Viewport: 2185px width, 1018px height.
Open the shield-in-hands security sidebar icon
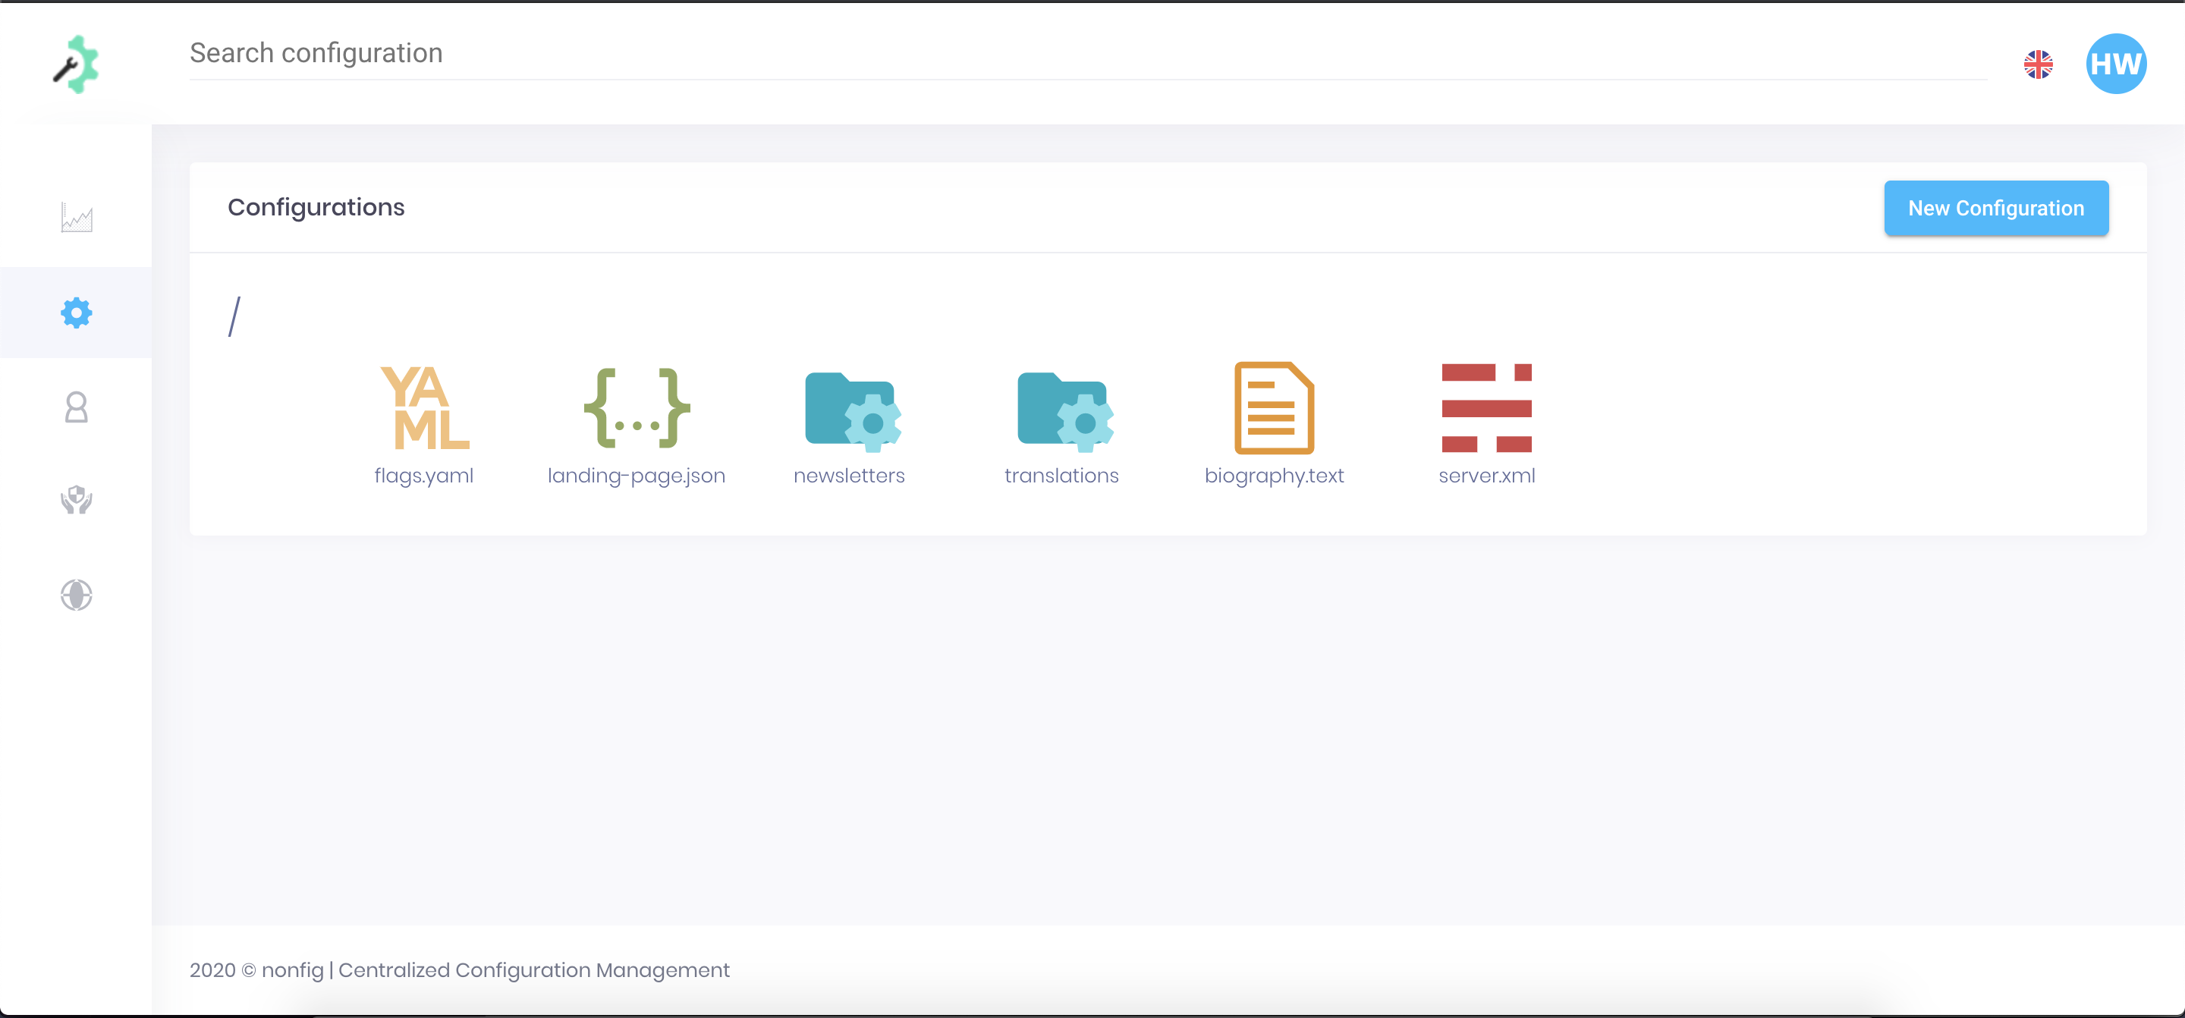[x=77, y=501]
